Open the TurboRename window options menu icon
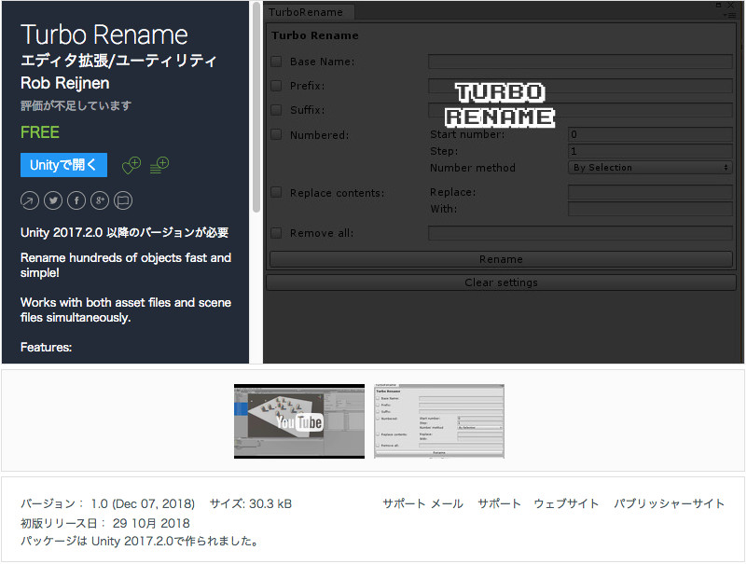Screen dimensions: 747x564 (729, 15)
